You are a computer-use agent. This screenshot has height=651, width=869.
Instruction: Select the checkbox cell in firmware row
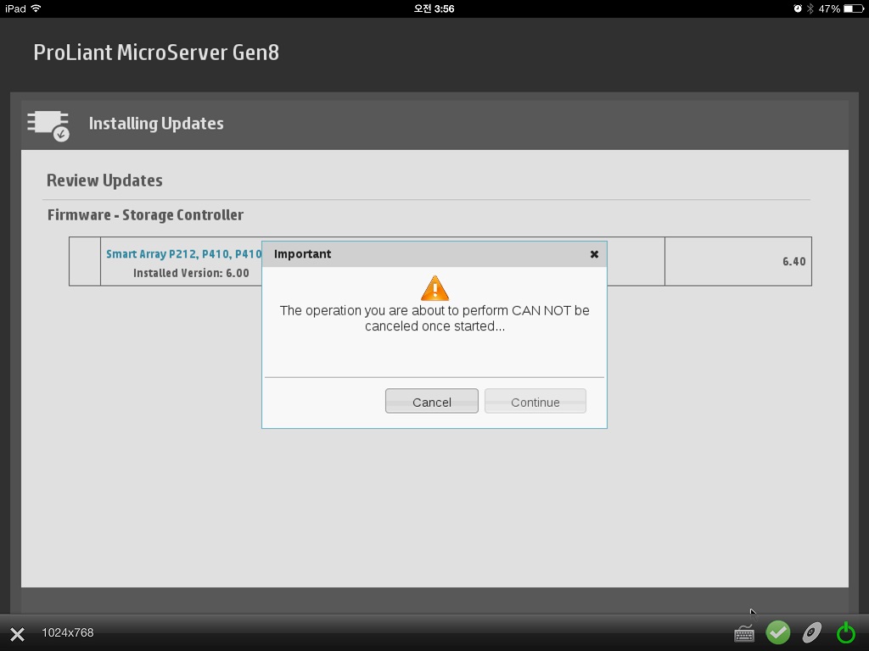[85, 261]
